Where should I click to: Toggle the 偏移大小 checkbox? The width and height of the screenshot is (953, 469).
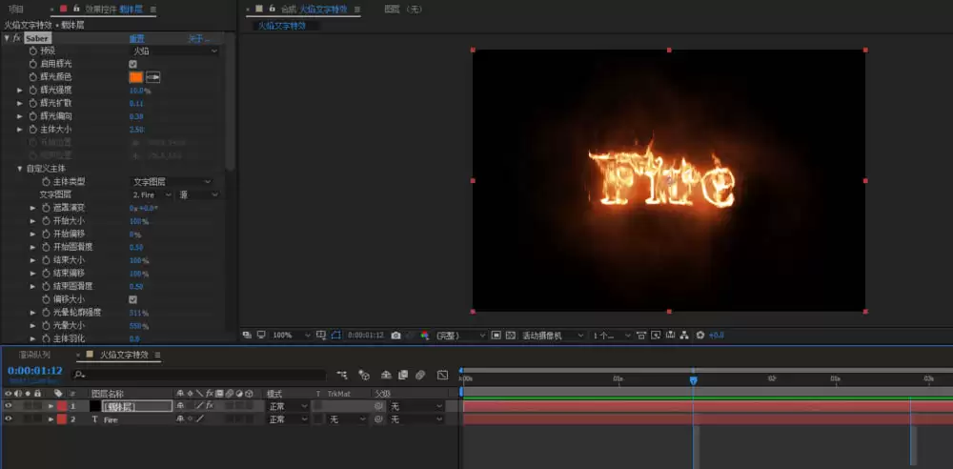pyautogui.click(x=133, y=299)
